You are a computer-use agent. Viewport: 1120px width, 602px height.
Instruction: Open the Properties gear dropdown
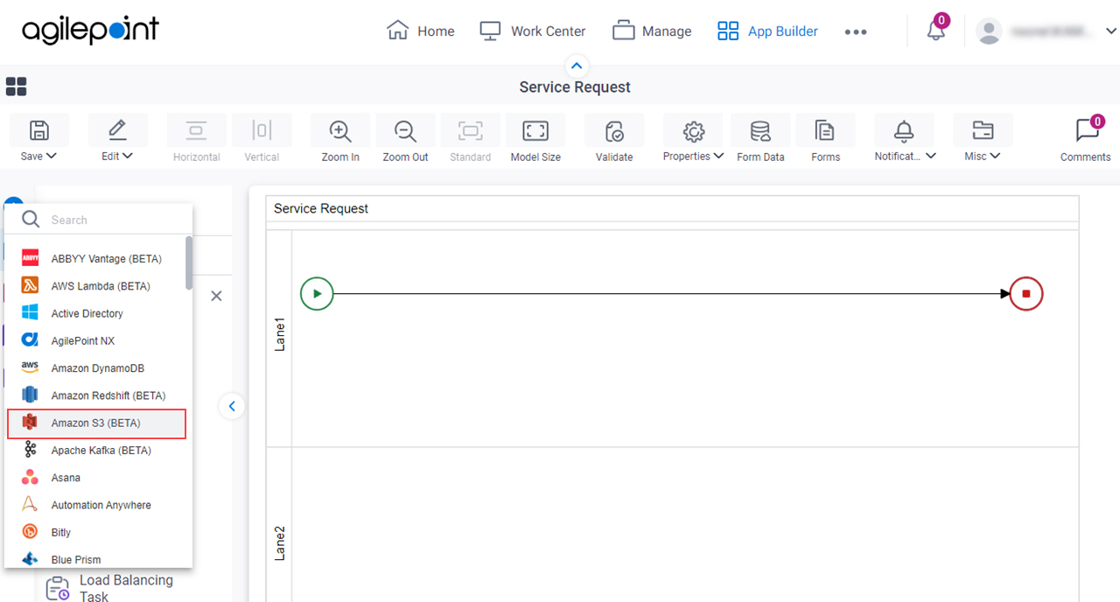point(693,142)
